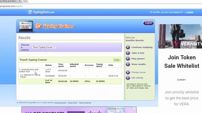Open the Privacy Policy footer link

[73, 103]
